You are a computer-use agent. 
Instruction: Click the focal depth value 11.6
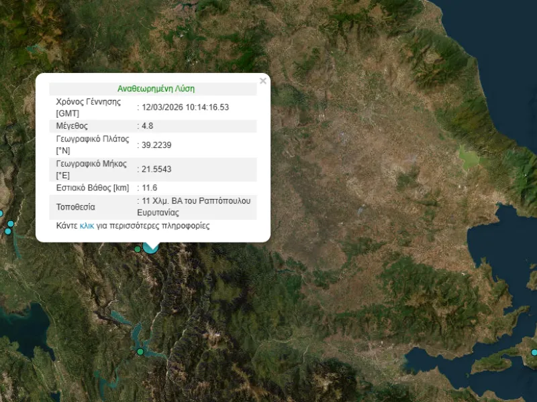pos(149,188)
